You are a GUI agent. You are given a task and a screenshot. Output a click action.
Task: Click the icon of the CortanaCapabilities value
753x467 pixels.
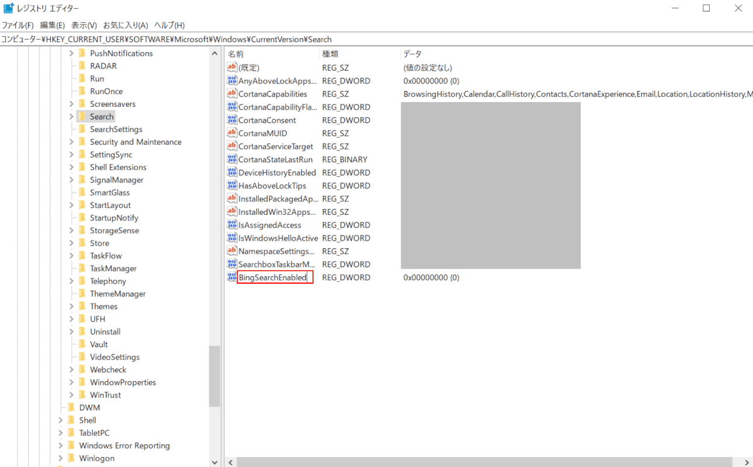pyautogui.click(x=232, y=94)
